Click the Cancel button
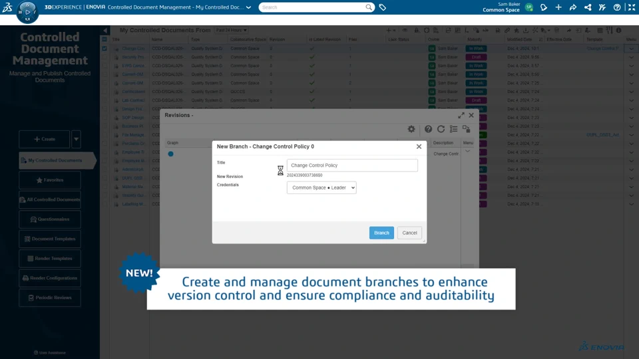The width and height of the screenshot is (639, 359). pos(409,233)
